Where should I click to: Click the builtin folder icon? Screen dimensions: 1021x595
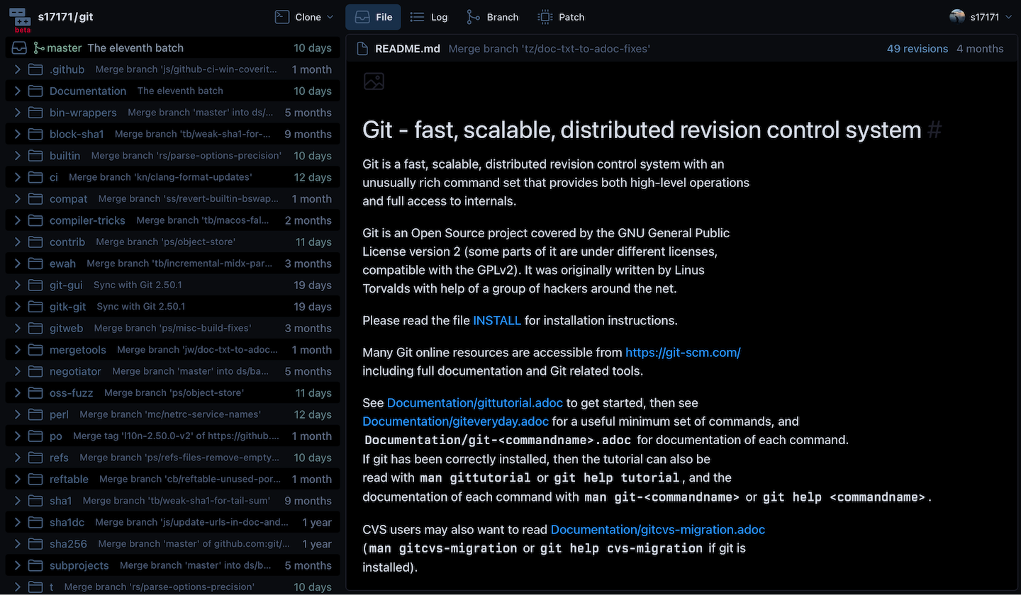click(35, 156)
